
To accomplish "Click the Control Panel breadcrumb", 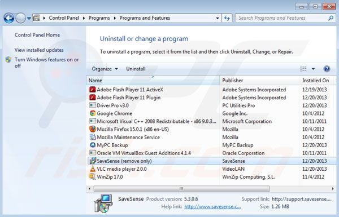I will tap(64, 18).
